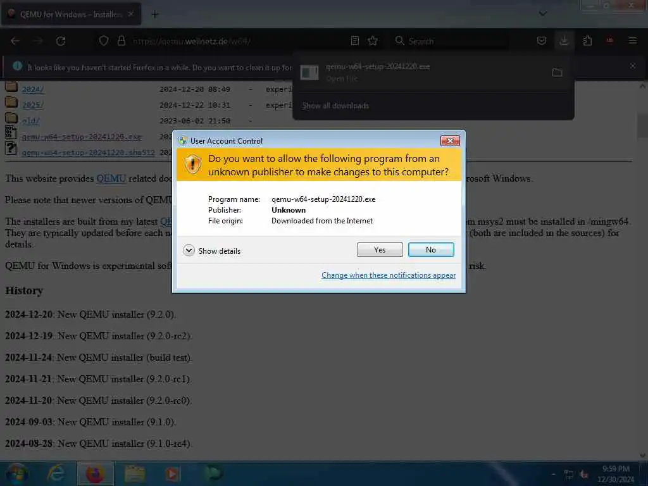
Task: Click Show all downloads
Action: click(x=335, y=106)
